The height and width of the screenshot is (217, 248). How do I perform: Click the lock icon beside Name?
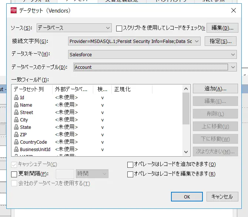pyautogui.click(x=16, y=105)
